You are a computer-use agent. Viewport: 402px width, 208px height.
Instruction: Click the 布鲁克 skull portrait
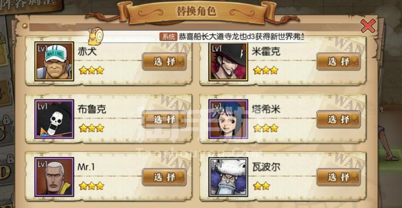pos(54,119)
